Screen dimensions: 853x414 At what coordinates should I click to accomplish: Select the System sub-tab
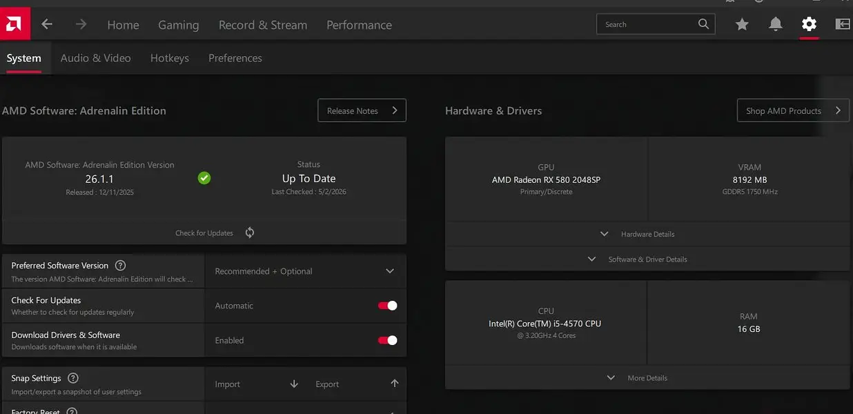[x=24, y=58]
